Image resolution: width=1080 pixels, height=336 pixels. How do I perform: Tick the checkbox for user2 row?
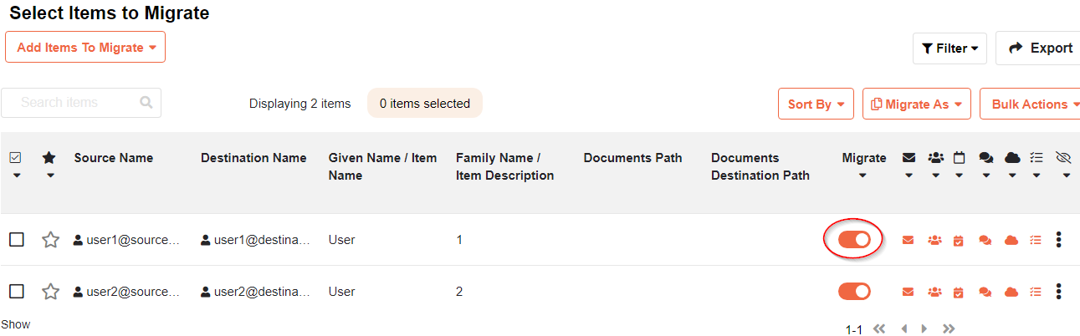17,292
